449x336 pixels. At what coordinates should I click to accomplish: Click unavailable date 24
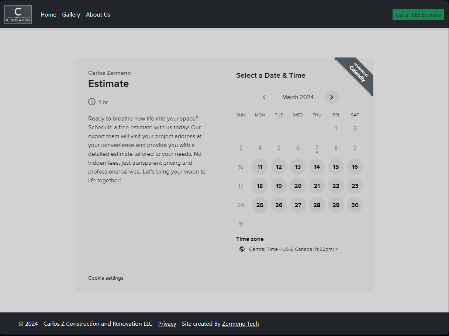click(x=241, y=205)
